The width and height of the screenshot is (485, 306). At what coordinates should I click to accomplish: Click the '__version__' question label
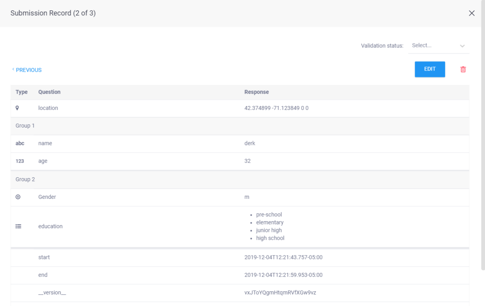coord(52,293)
